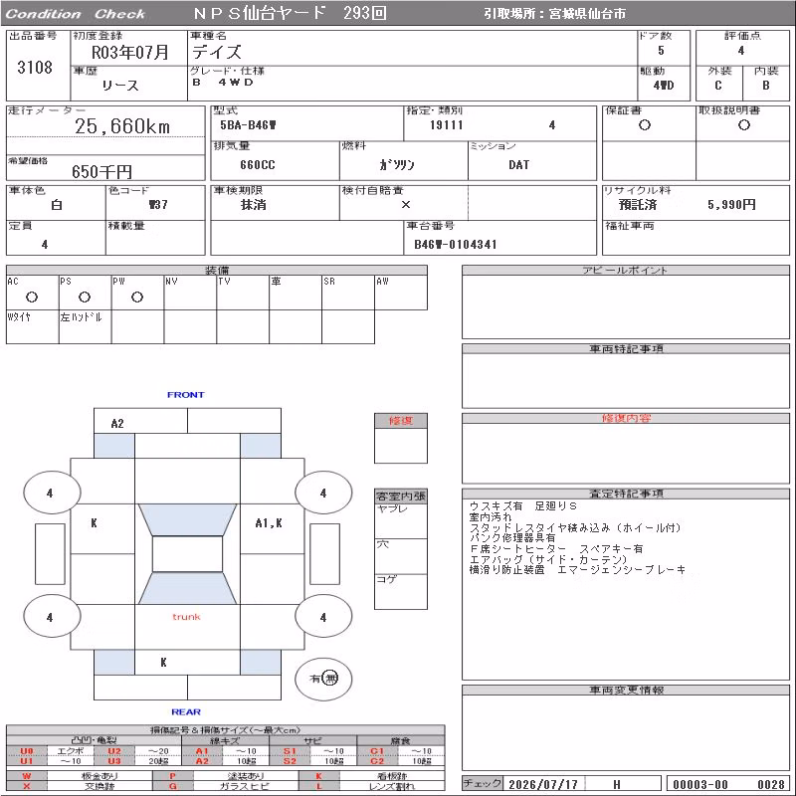The height and width of the screenshot is (796, 796).
Task: Click the 左ハンドル equipment cell
Action: click(x=86, y=327)
